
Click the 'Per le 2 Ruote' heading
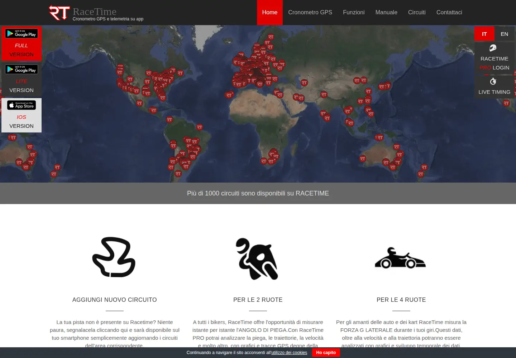(258, 300)
